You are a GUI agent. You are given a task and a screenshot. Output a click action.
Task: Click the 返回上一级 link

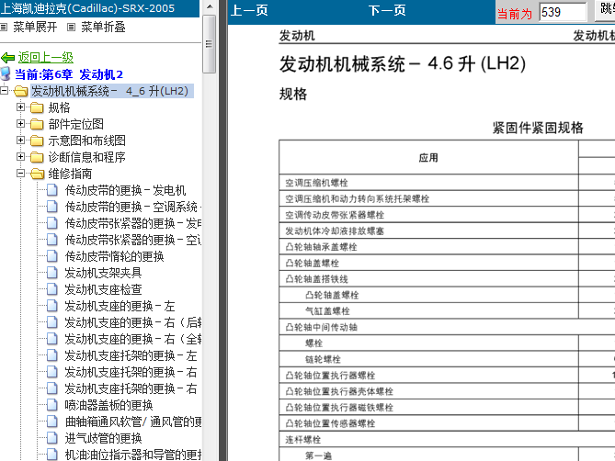pyautogui.click(x=45, y=58)
